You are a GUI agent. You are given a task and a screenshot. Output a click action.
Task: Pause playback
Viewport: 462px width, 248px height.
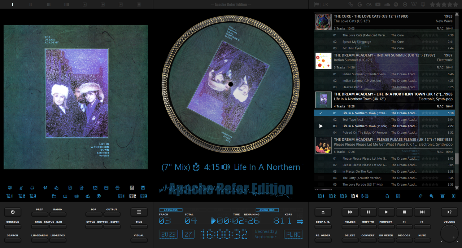[x=368, y=212]
